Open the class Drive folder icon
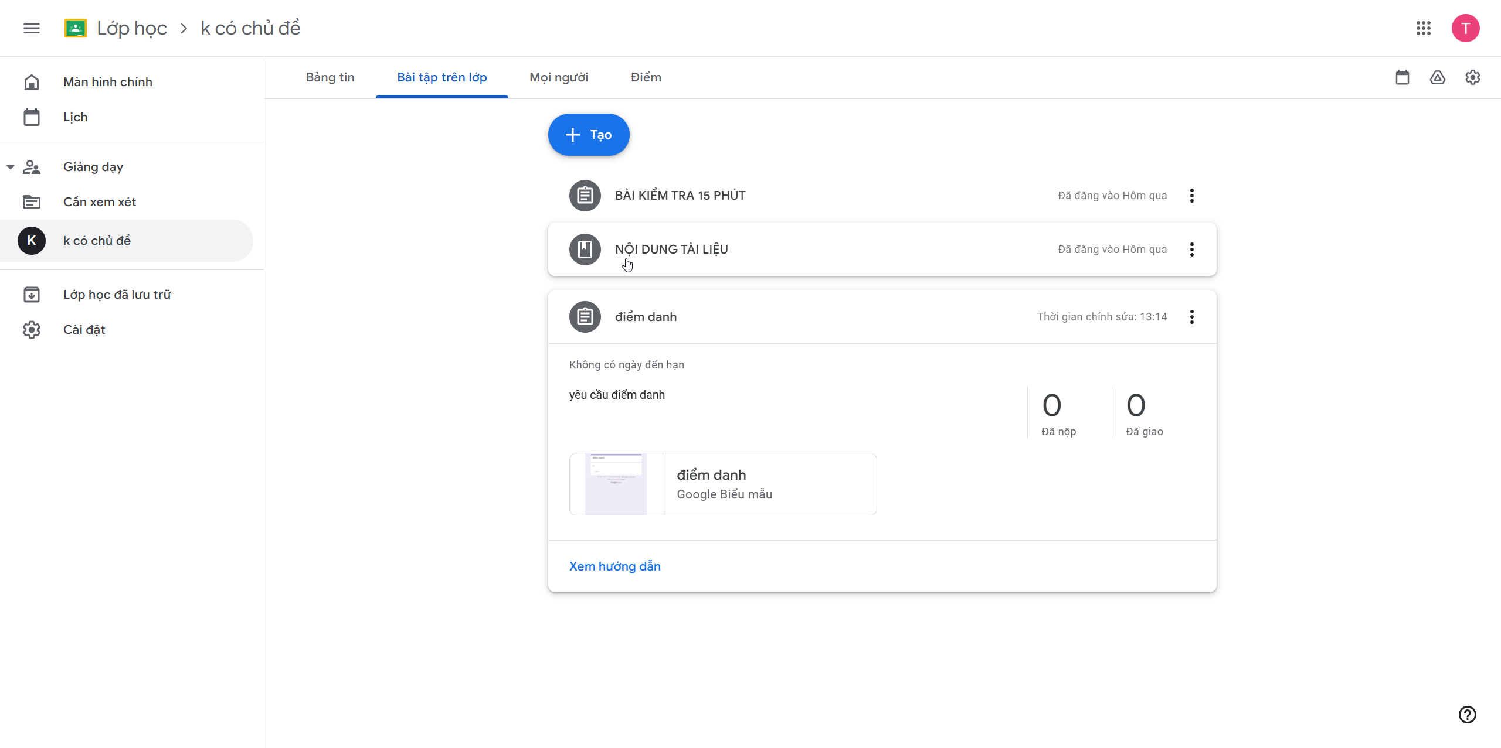Screen dimensions: 1501x748 click(1437, 77)
